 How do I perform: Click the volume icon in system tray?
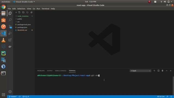pos(165,2)
